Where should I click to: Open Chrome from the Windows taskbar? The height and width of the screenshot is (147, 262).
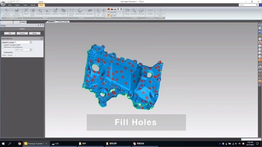point(19,143)
